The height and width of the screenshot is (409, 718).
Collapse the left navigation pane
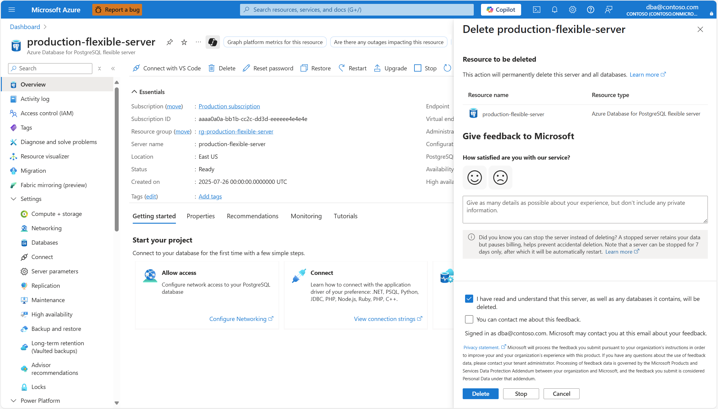tap(113, 69)
